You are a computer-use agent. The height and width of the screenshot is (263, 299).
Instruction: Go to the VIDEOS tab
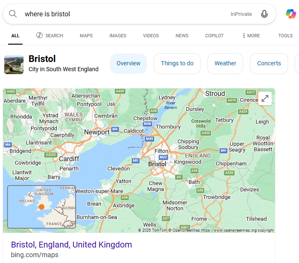coord(151,36)
